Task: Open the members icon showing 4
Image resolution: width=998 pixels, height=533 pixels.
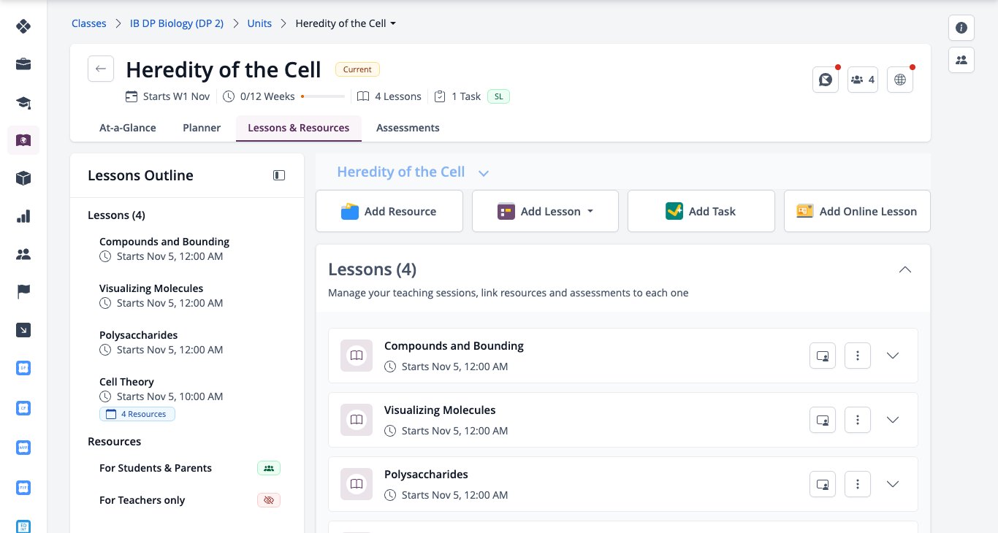Action: [x=863, y=80]
